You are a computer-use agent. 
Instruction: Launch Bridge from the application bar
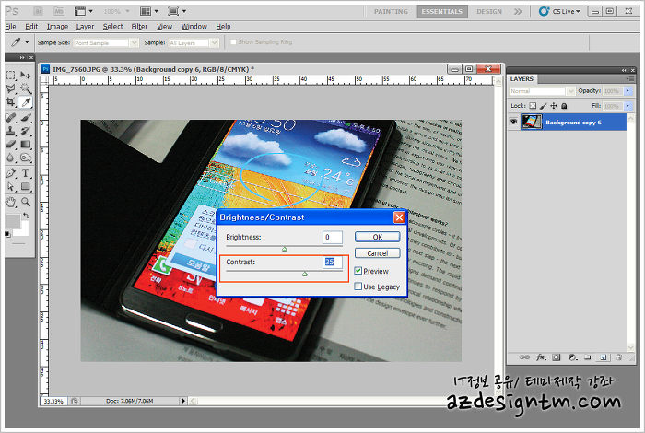39,11
